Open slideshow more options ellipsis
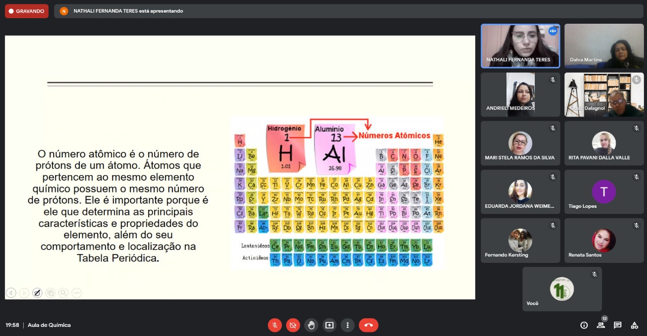647x336 pixels. [76, 293]
